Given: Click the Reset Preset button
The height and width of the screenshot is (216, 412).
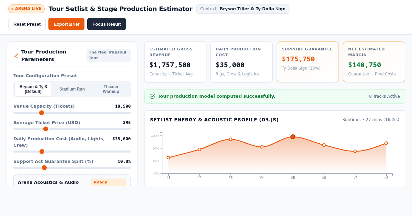Looking at the screenshot, I should coord(27,24).
